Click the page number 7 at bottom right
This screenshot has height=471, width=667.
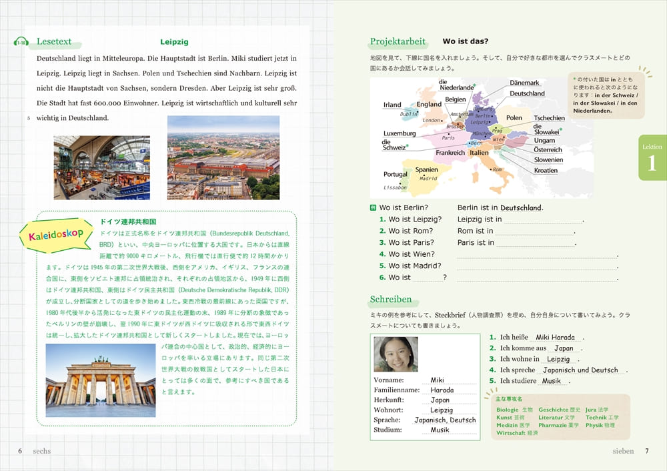(646, 451)
